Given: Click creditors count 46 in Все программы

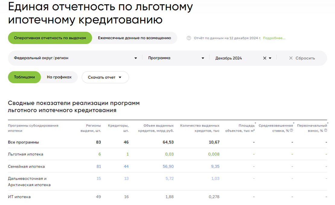Looking at the screenshot, I should tap(126, 142).
